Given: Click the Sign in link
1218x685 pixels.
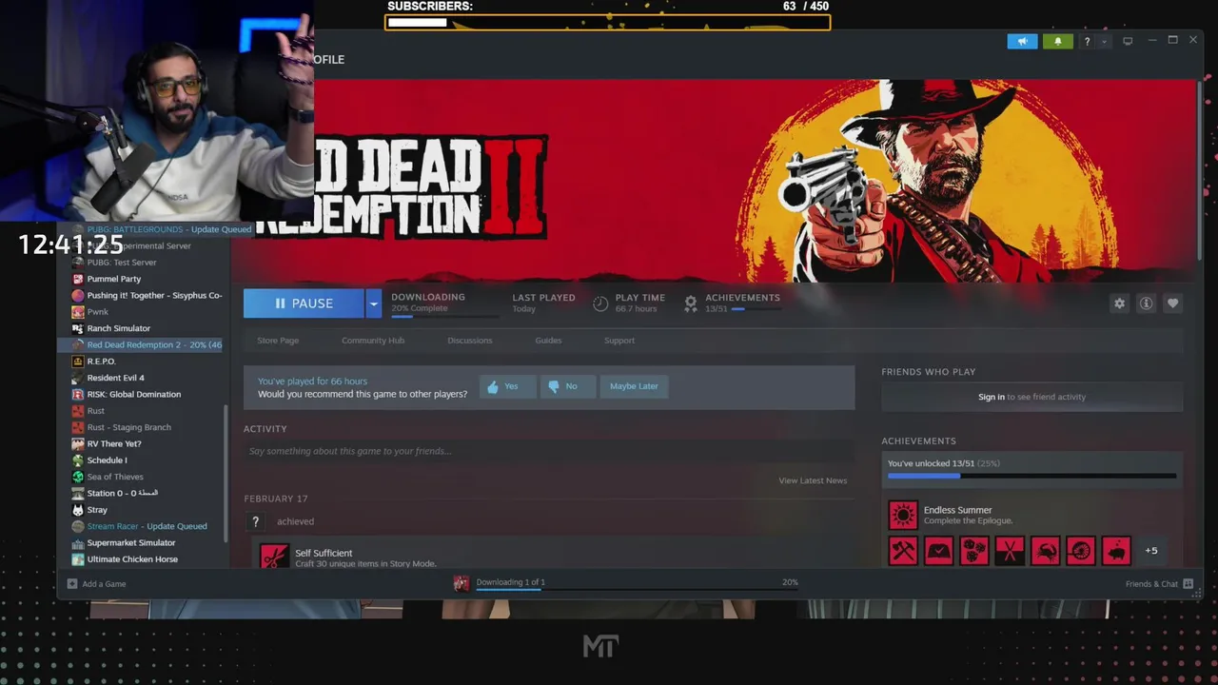Looking at the screenshot, I should (992, 397).
